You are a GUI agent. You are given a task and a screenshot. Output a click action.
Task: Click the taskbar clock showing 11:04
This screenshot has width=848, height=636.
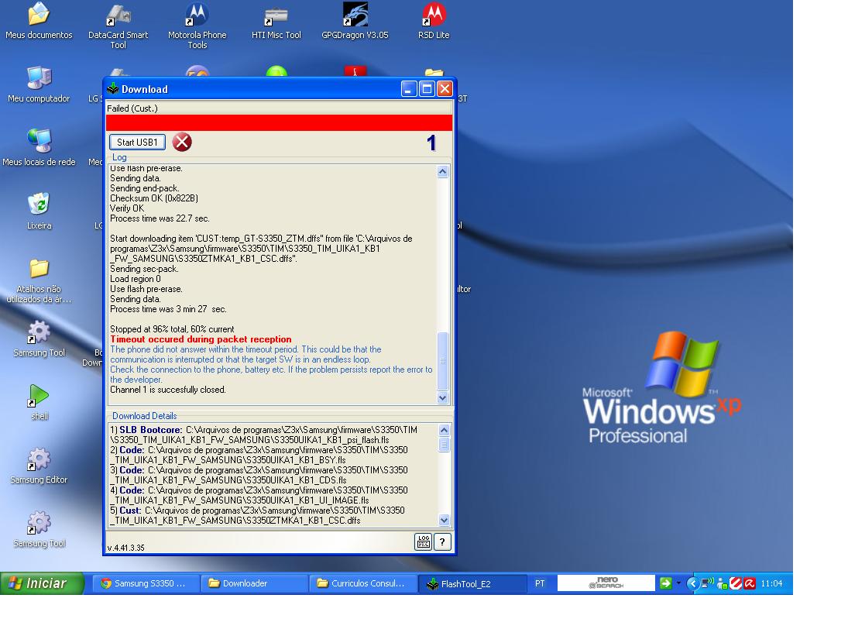(x=771, y=583)
